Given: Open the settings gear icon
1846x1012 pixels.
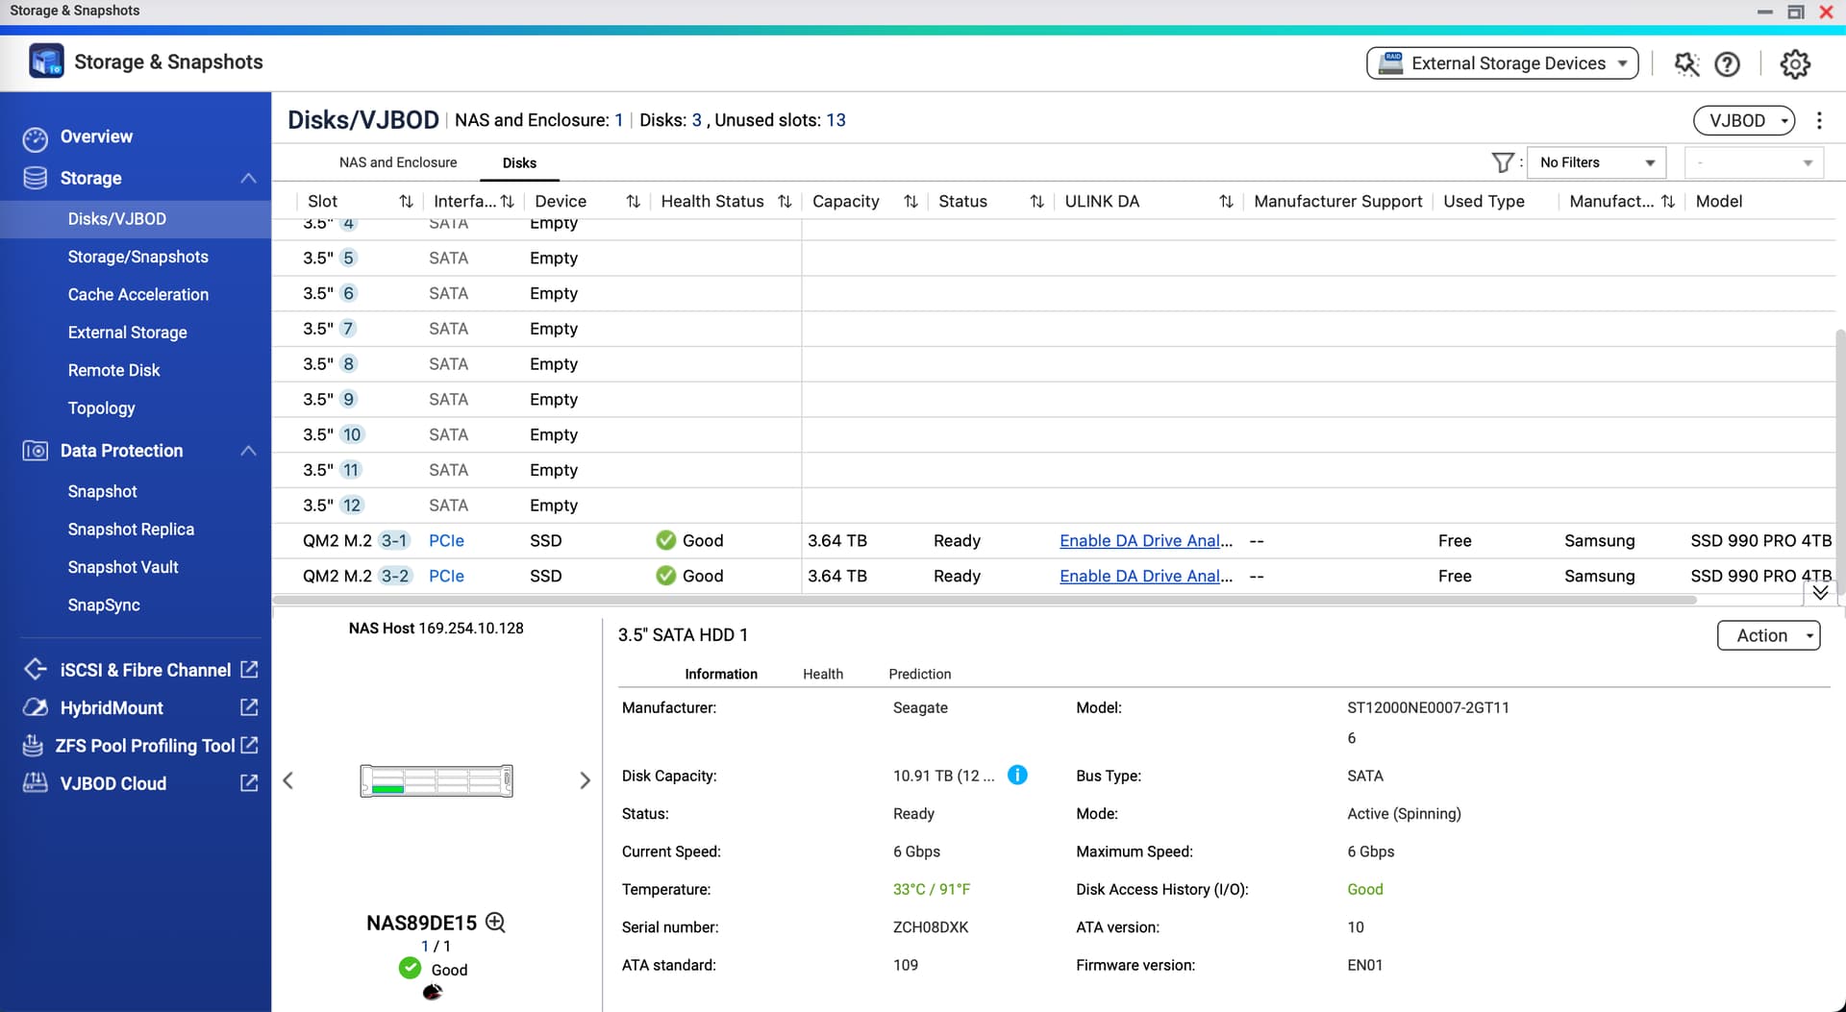Looking at the screenshot, I should tap(1794, 64).
